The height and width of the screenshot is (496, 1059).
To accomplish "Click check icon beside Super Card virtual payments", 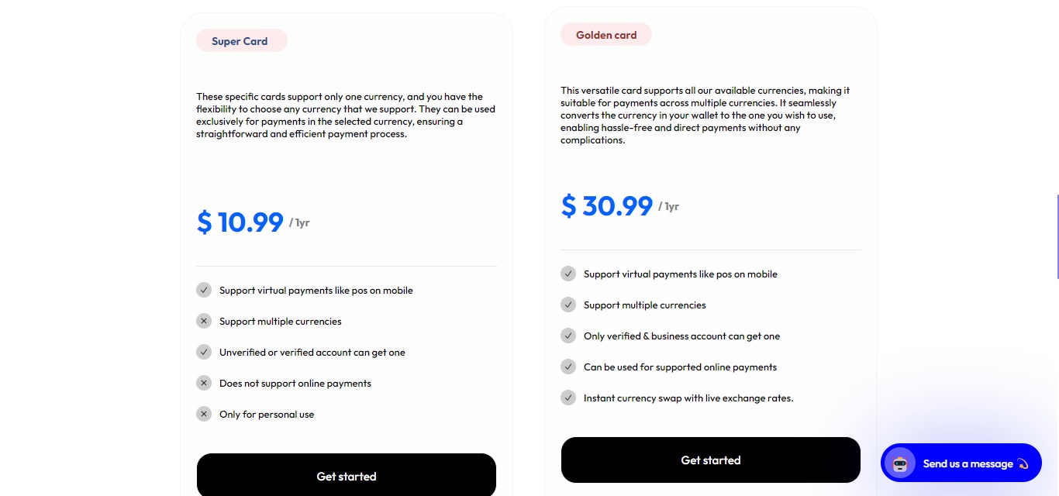I will coord(204,290).
